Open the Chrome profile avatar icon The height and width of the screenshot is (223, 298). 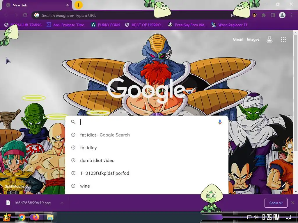point(282,15)
